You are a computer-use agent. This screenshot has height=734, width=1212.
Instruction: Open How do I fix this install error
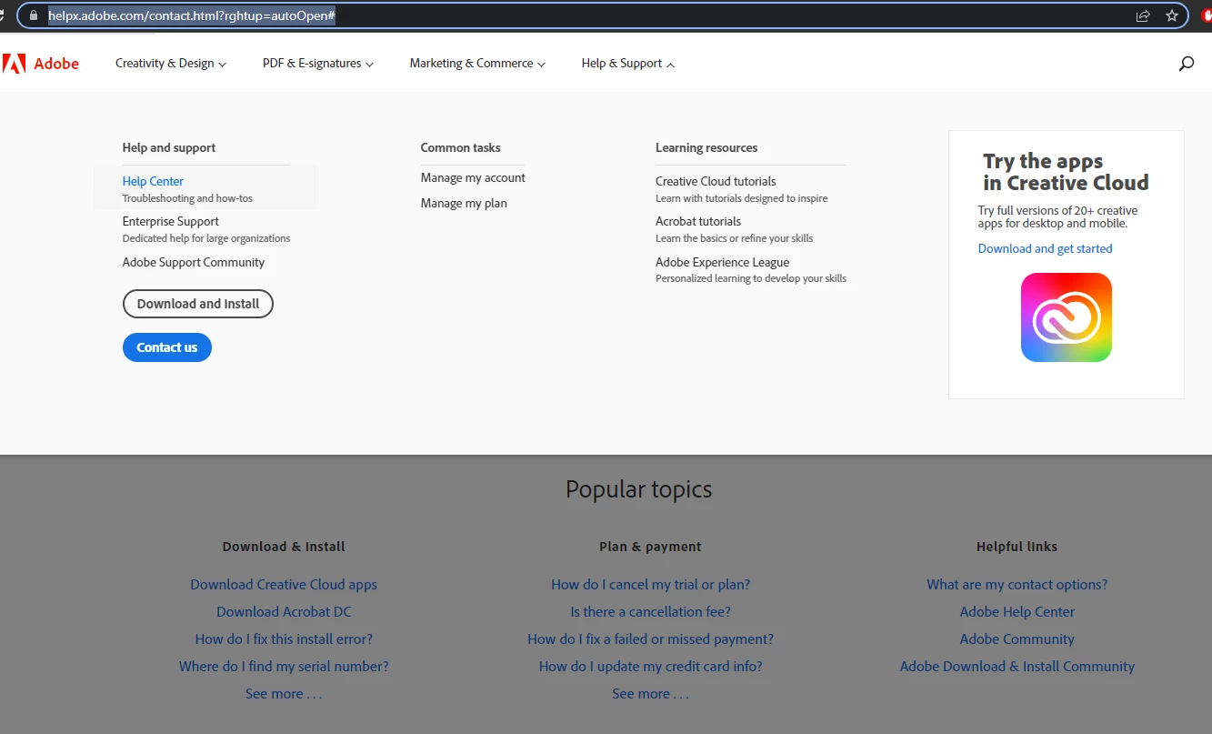[284, 639]
